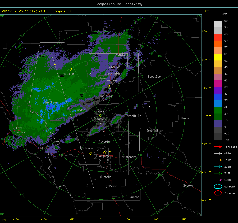Click the Calgary city label

(103, 156)
